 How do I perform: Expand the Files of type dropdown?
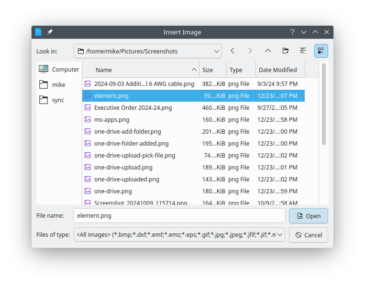coord(280,235)
